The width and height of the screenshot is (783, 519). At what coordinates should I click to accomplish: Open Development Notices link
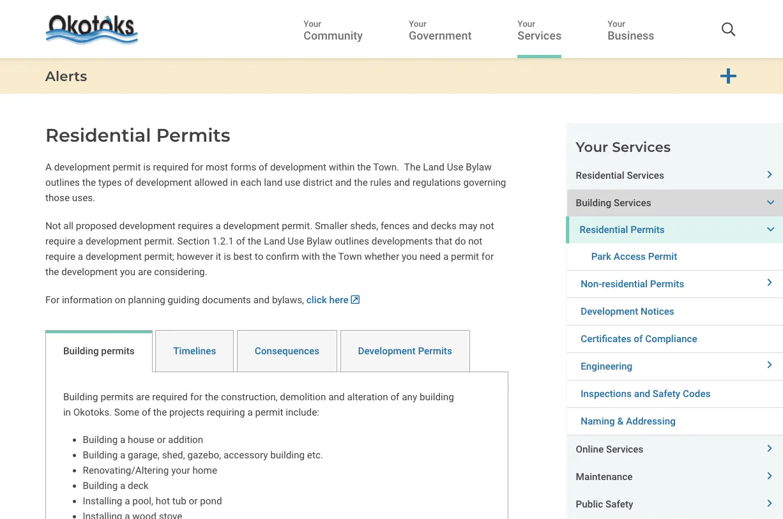click(x=627, y=312)
